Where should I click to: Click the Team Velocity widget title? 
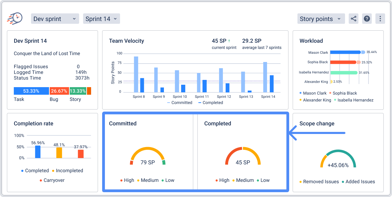tap(126, 41)
